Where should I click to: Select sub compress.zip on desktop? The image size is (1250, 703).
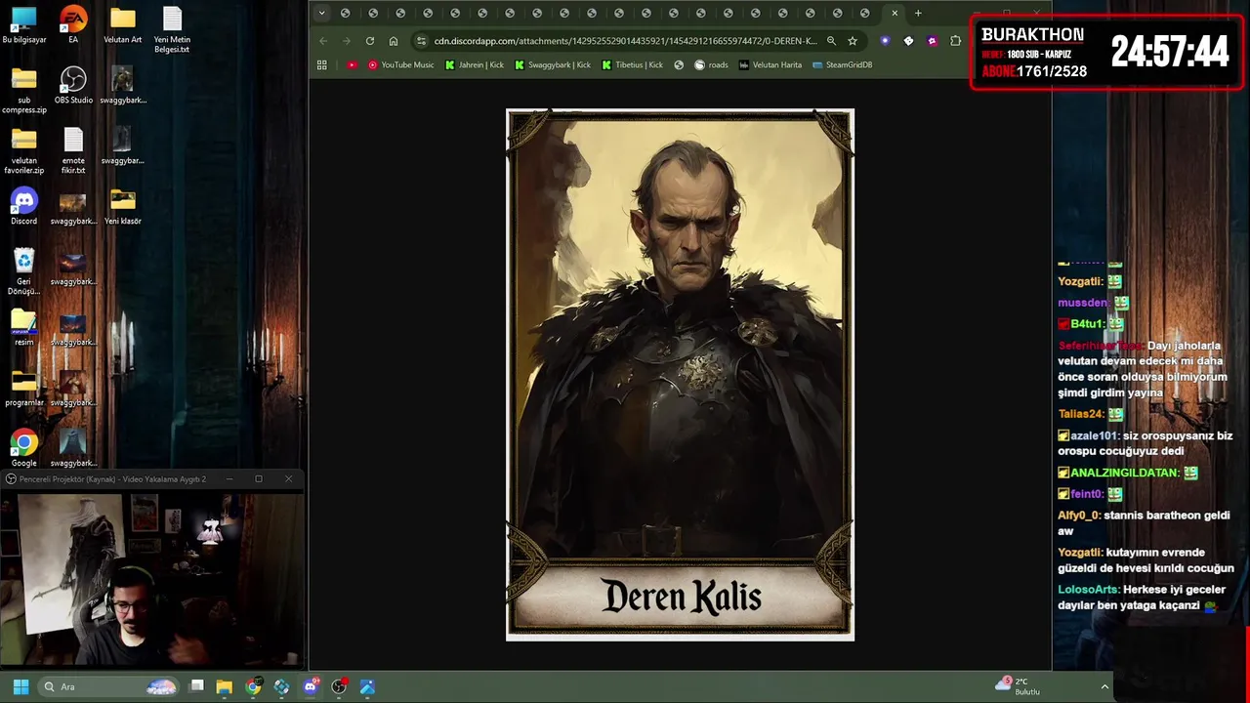click(x=23, y=90)
